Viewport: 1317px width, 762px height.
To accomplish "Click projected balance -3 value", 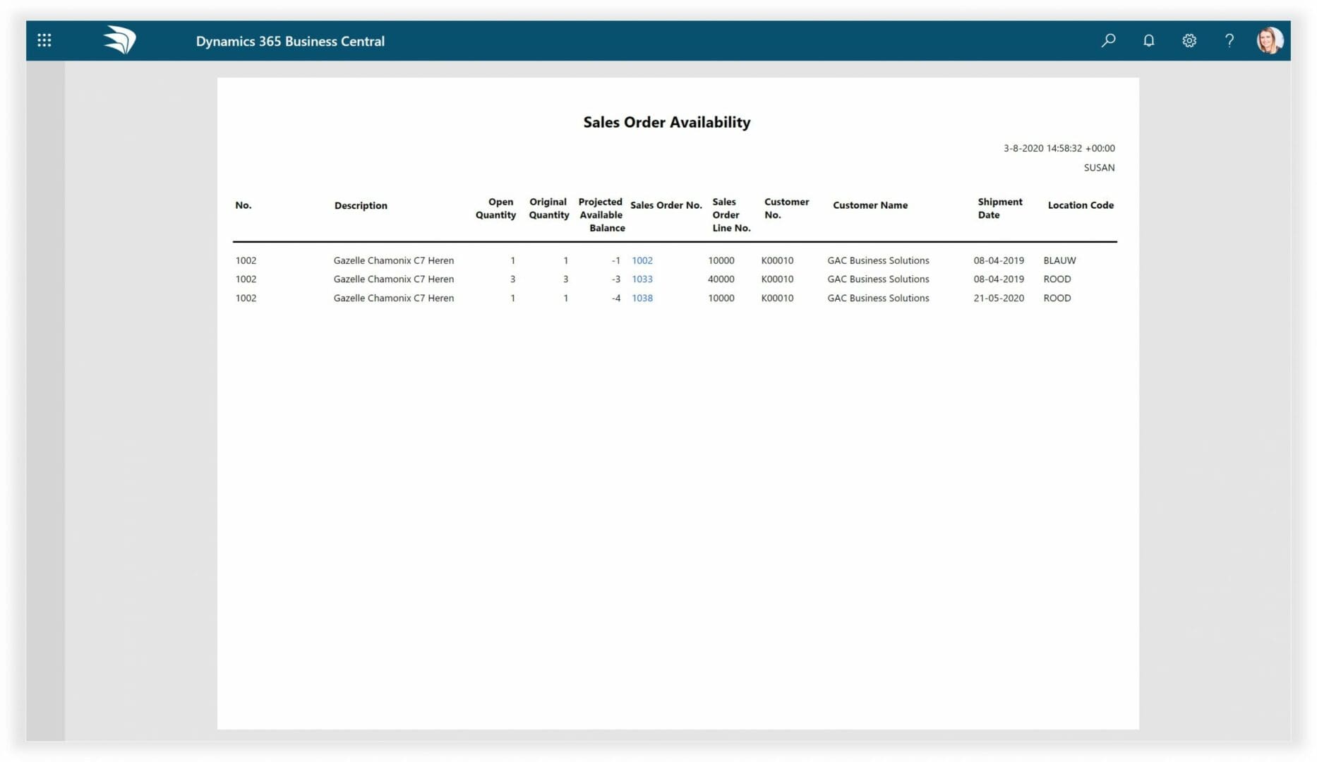I will pos(615,279).
